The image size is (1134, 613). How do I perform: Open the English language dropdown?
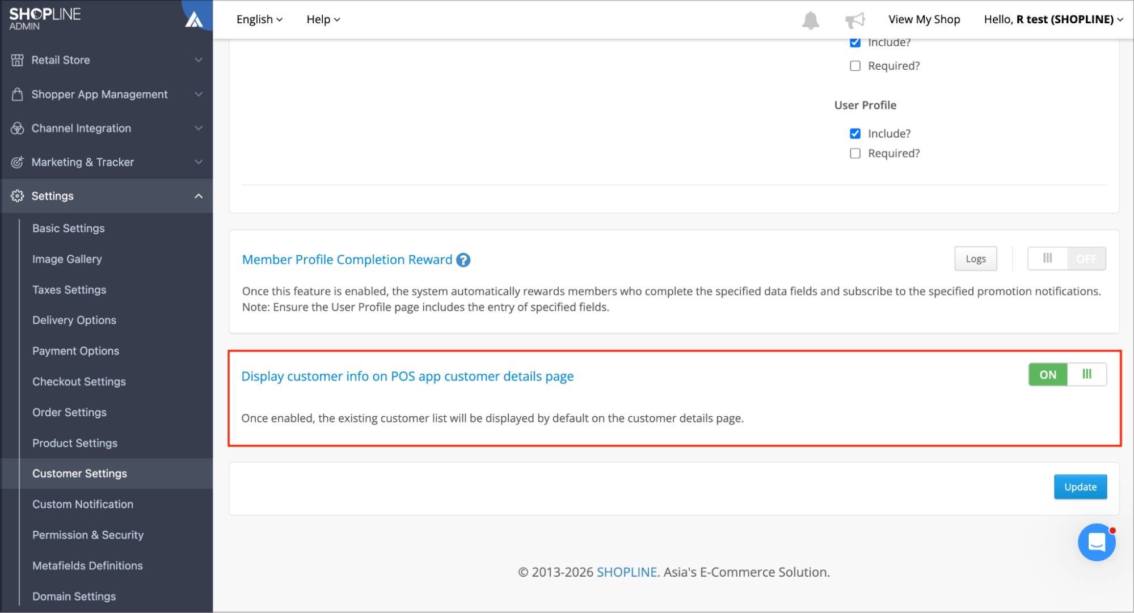click(x=259, y=19)
